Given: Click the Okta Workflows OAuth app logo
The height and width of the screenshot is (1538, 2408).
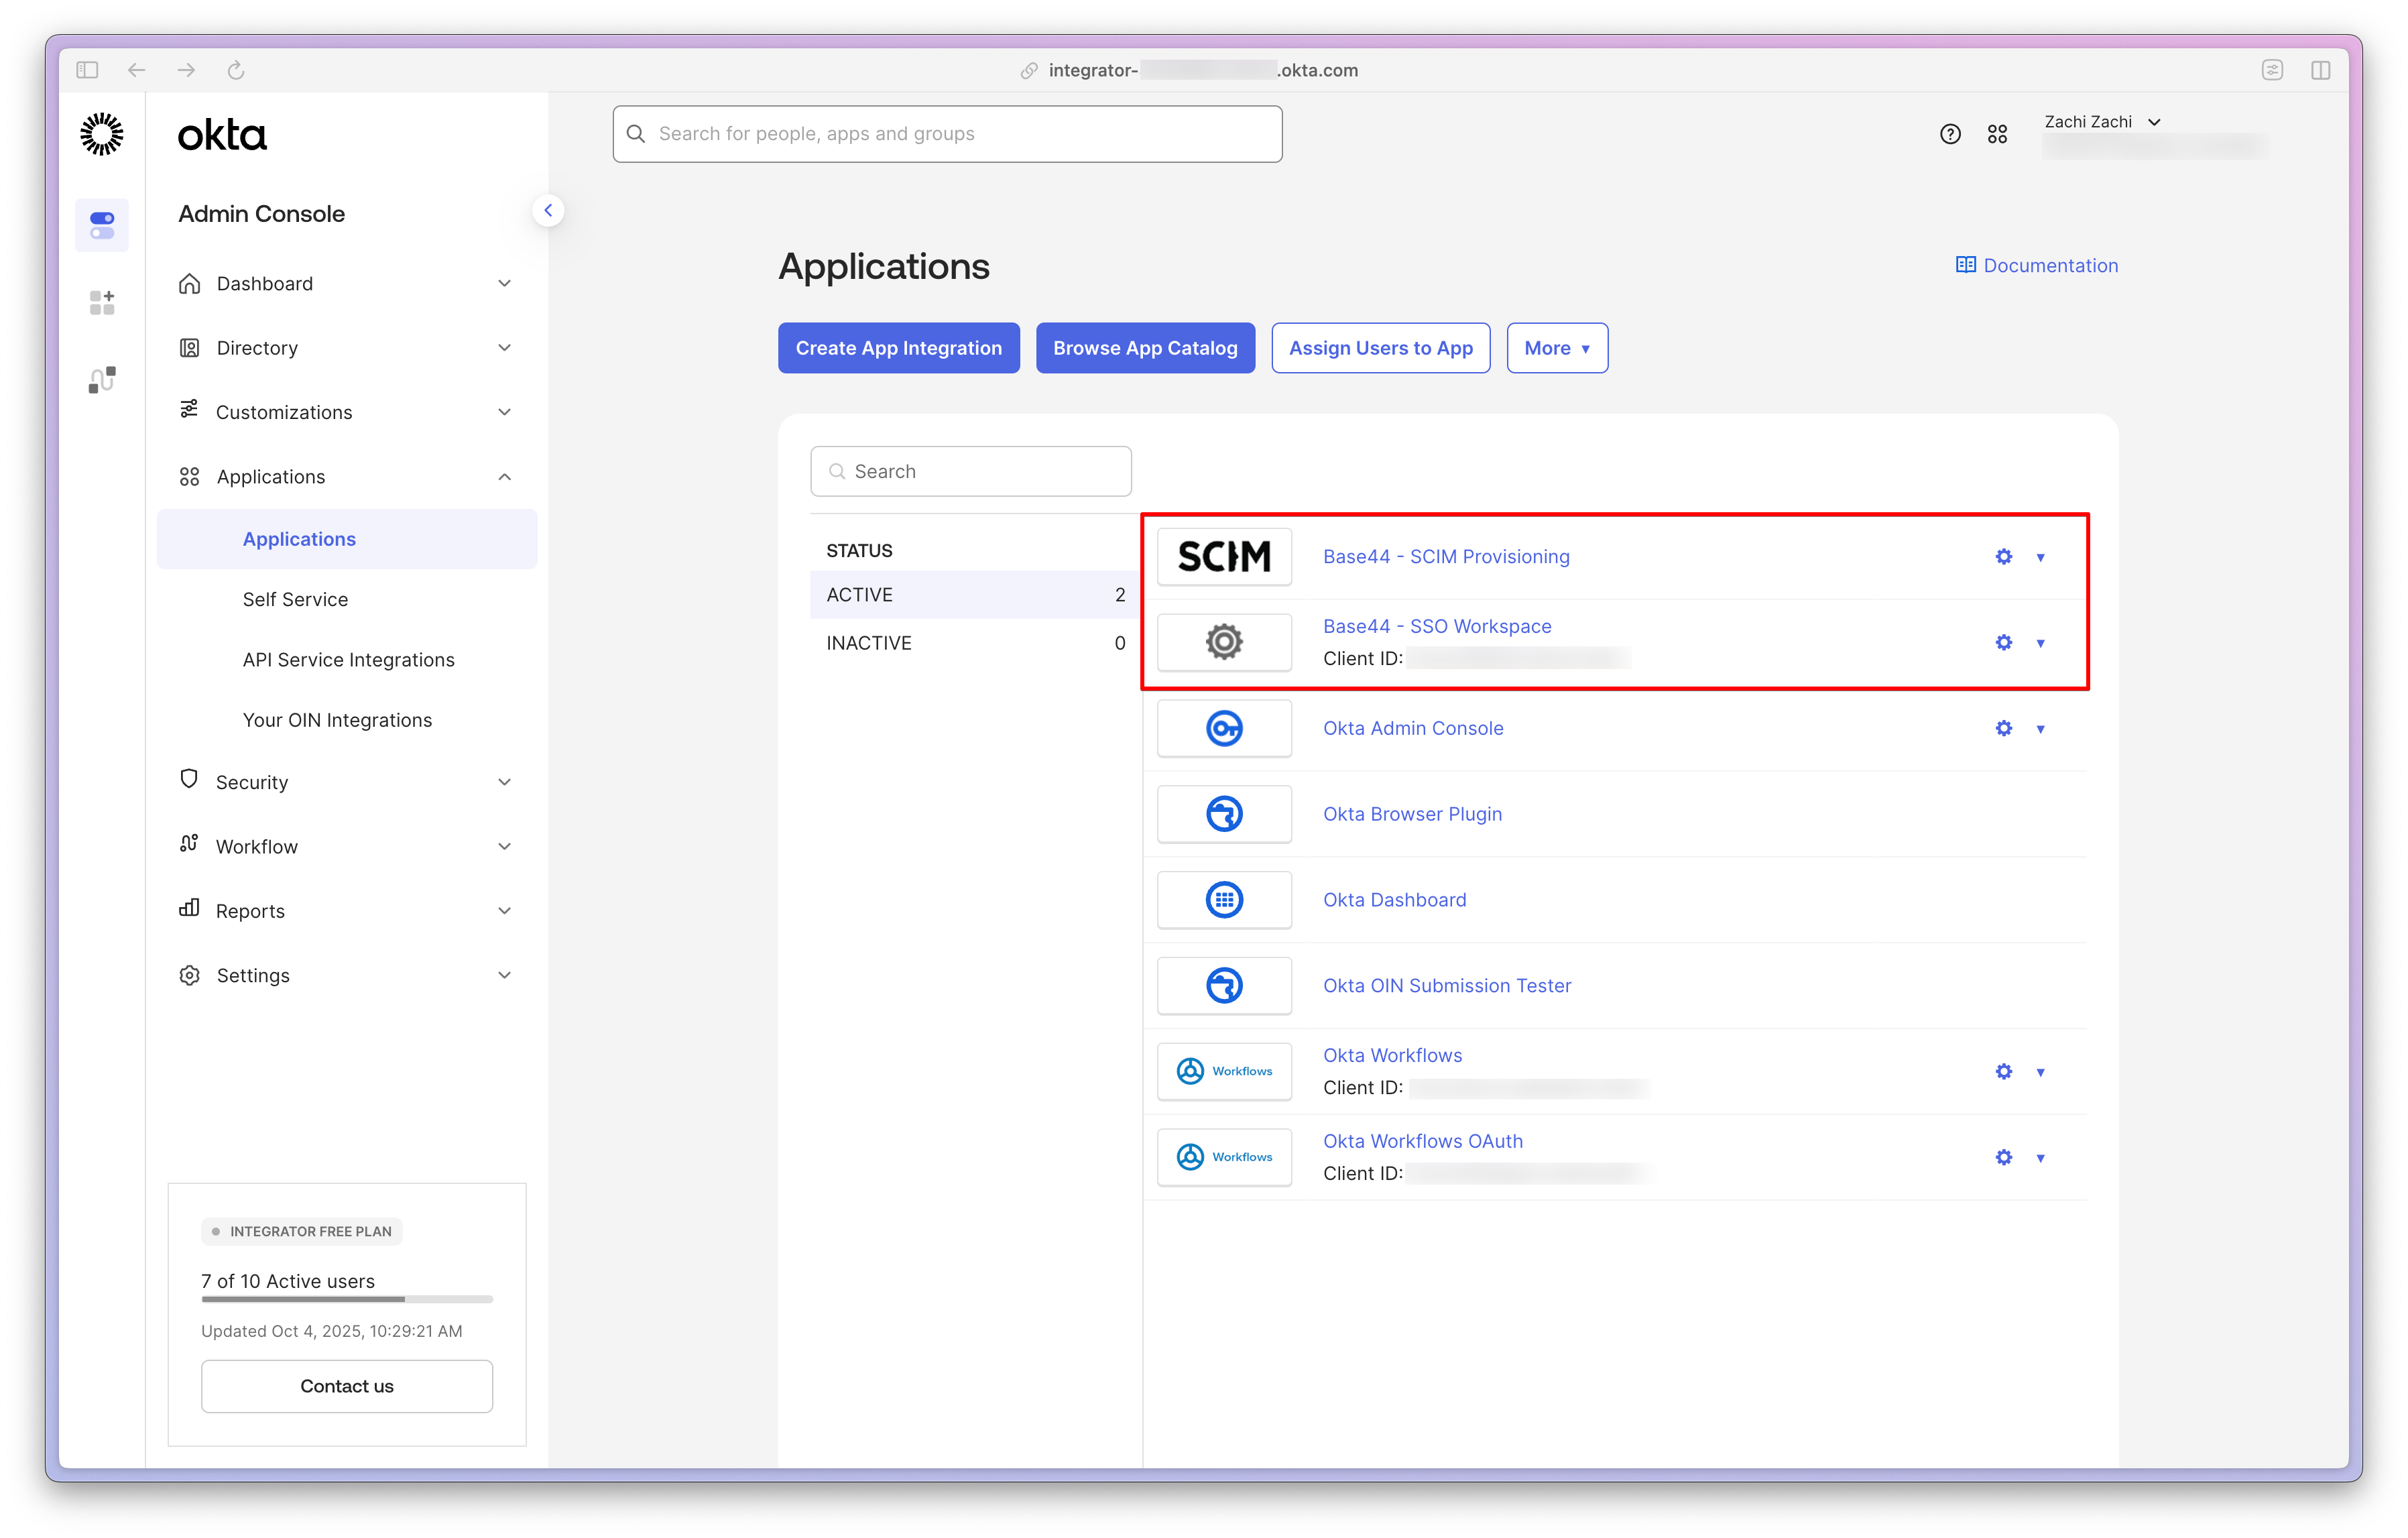Looking at the screenshot, I should pos(1224,1157).
